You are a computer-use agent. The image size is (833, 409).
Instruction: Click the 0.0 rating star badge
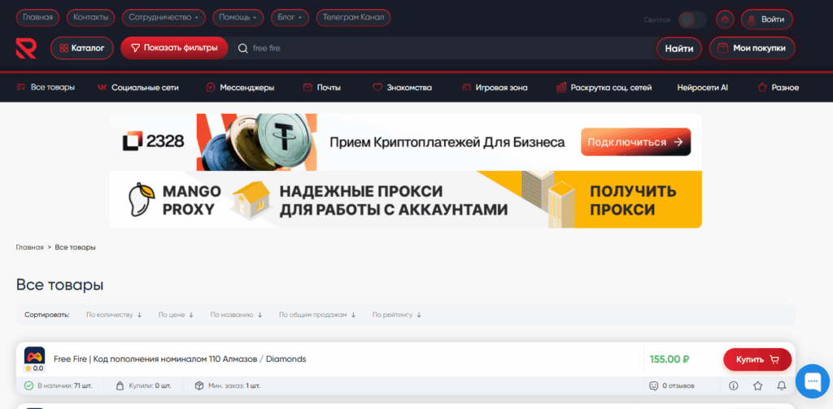click(34, 368)
